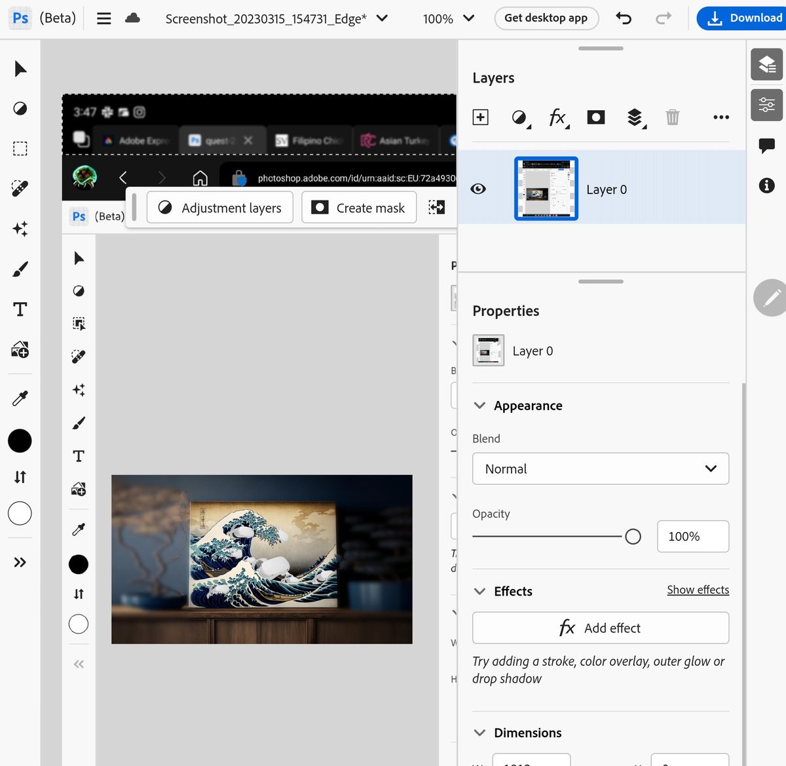Select the Layer 0 thumbnail in Layers
The image size is (786, 766).
tap(546, 189)
